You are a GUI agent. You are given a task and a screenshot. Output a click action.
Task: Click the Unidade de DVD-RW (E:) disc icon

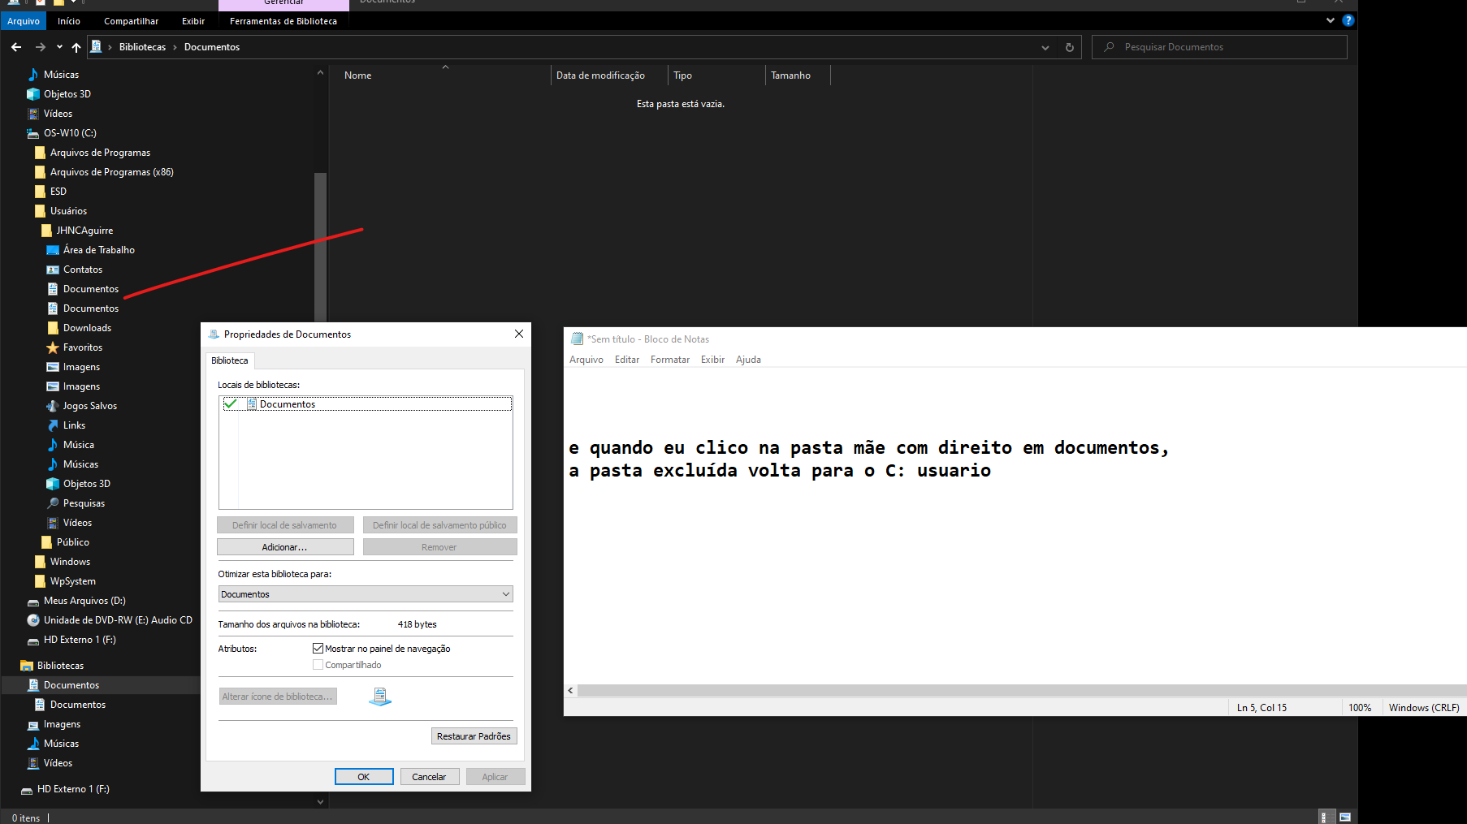(33, 620)
